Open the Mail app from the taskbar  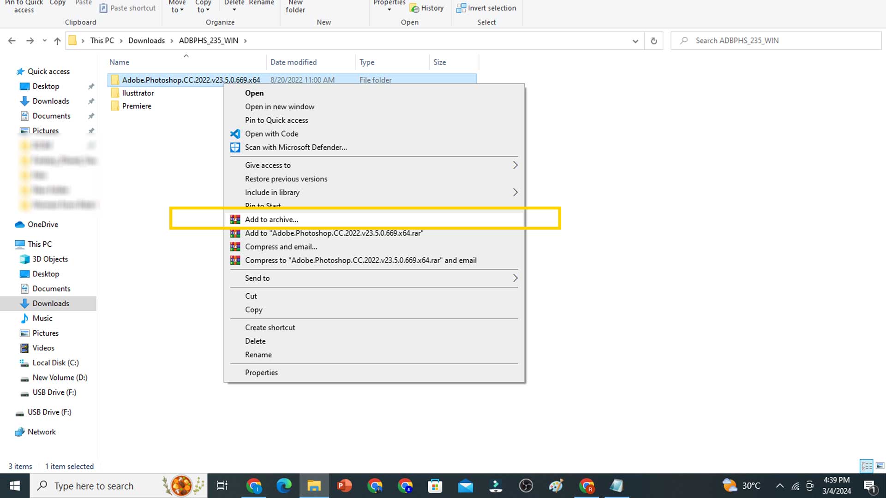466,486
